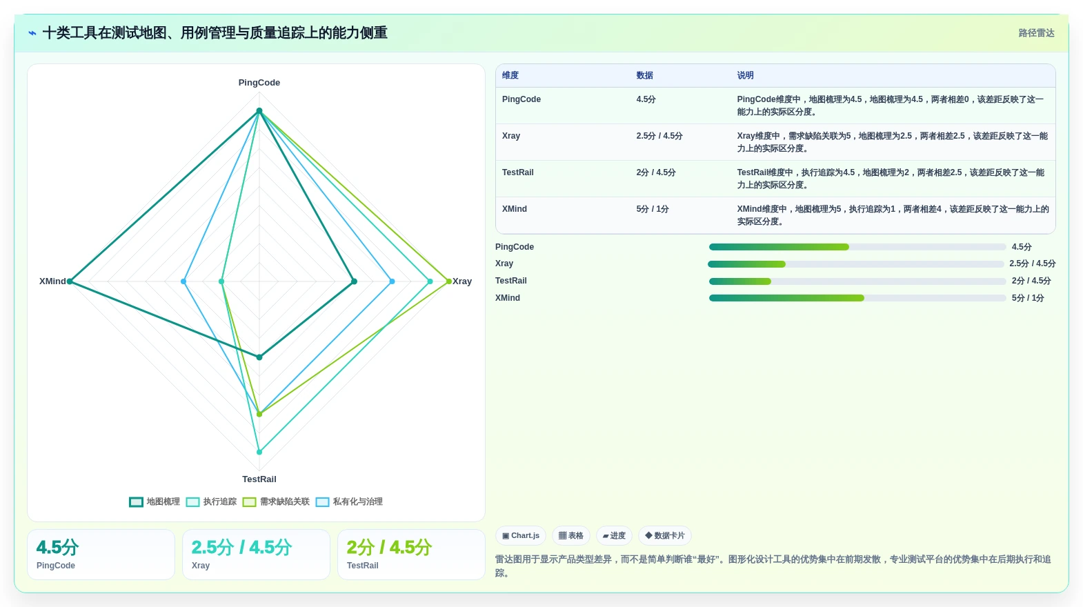
Task: Click the 维度 column header
Action: [510, 76]
